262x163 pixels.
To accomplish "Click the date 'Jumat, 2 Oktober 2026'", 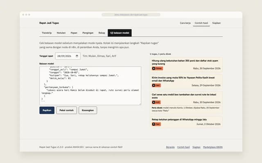I will click(x=208, y=124).
